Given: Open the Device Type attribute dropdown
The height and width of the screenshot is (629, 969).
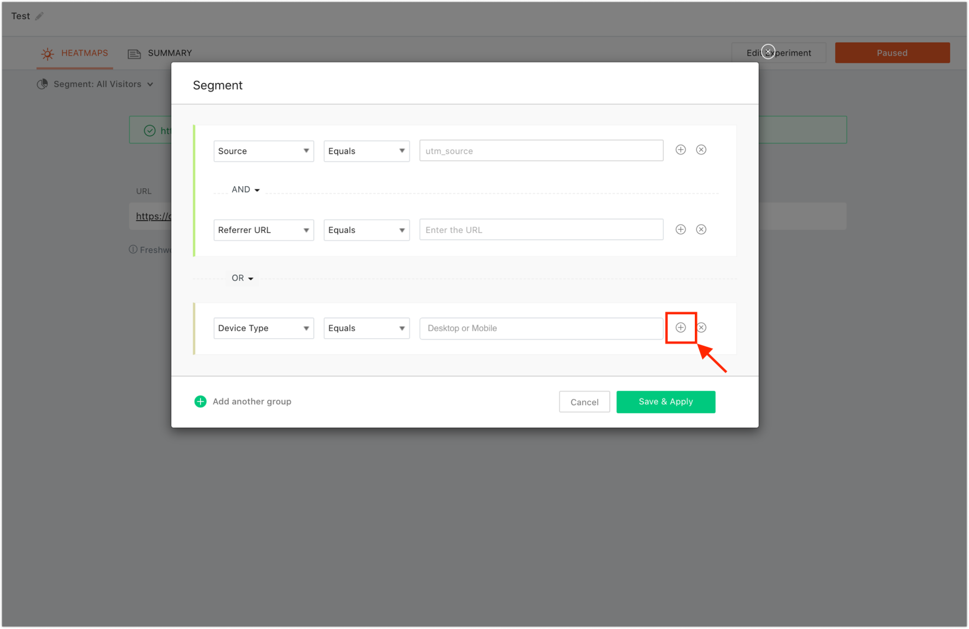Looking at the screenshot, I should 264,328.
